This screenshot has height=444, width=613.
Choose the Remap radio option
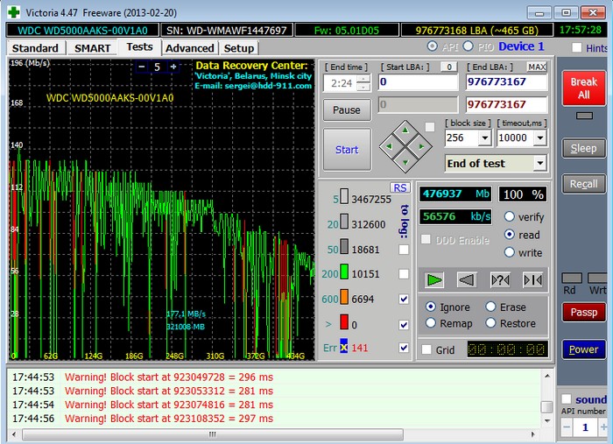pos(431,323)
